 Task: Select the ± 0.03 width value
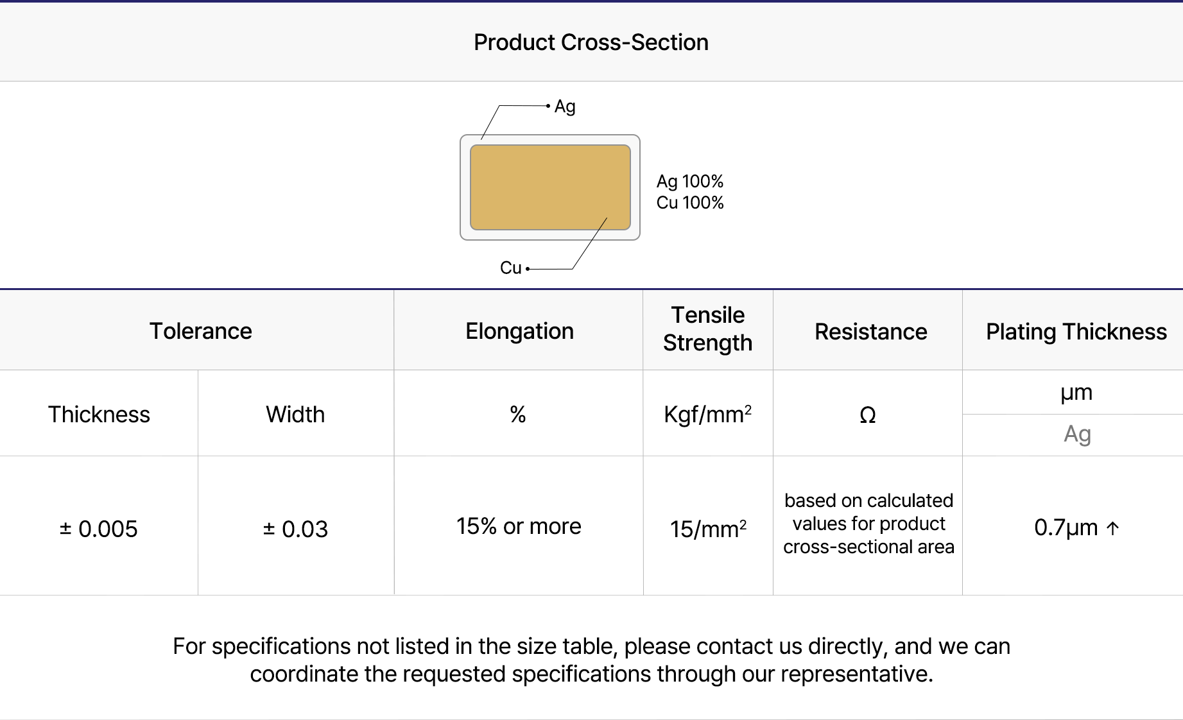point(295,529)
